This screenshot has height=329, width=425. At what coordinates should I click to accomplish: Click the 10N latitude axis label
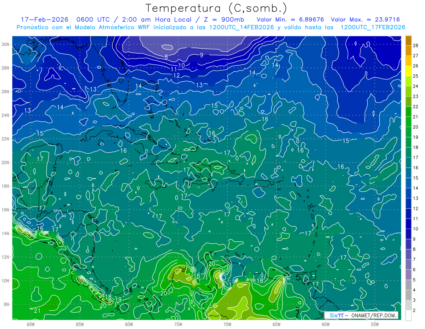tap(5, 280)
